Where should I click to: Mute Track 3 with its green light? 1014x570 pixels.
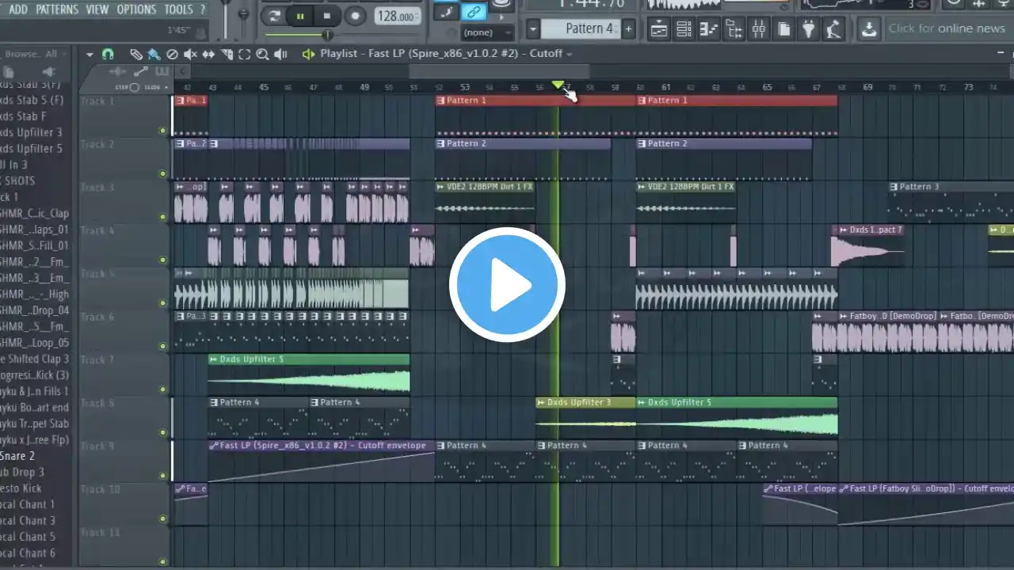point(162,217)
